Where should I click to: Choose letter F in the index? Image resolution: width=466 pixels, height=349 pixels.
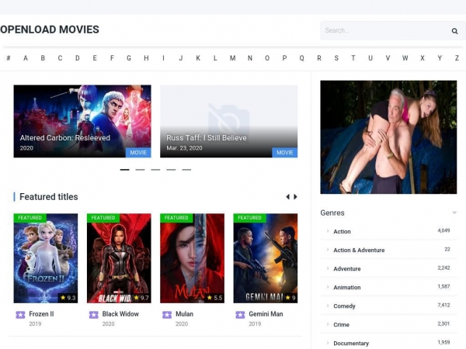(112, 58)
